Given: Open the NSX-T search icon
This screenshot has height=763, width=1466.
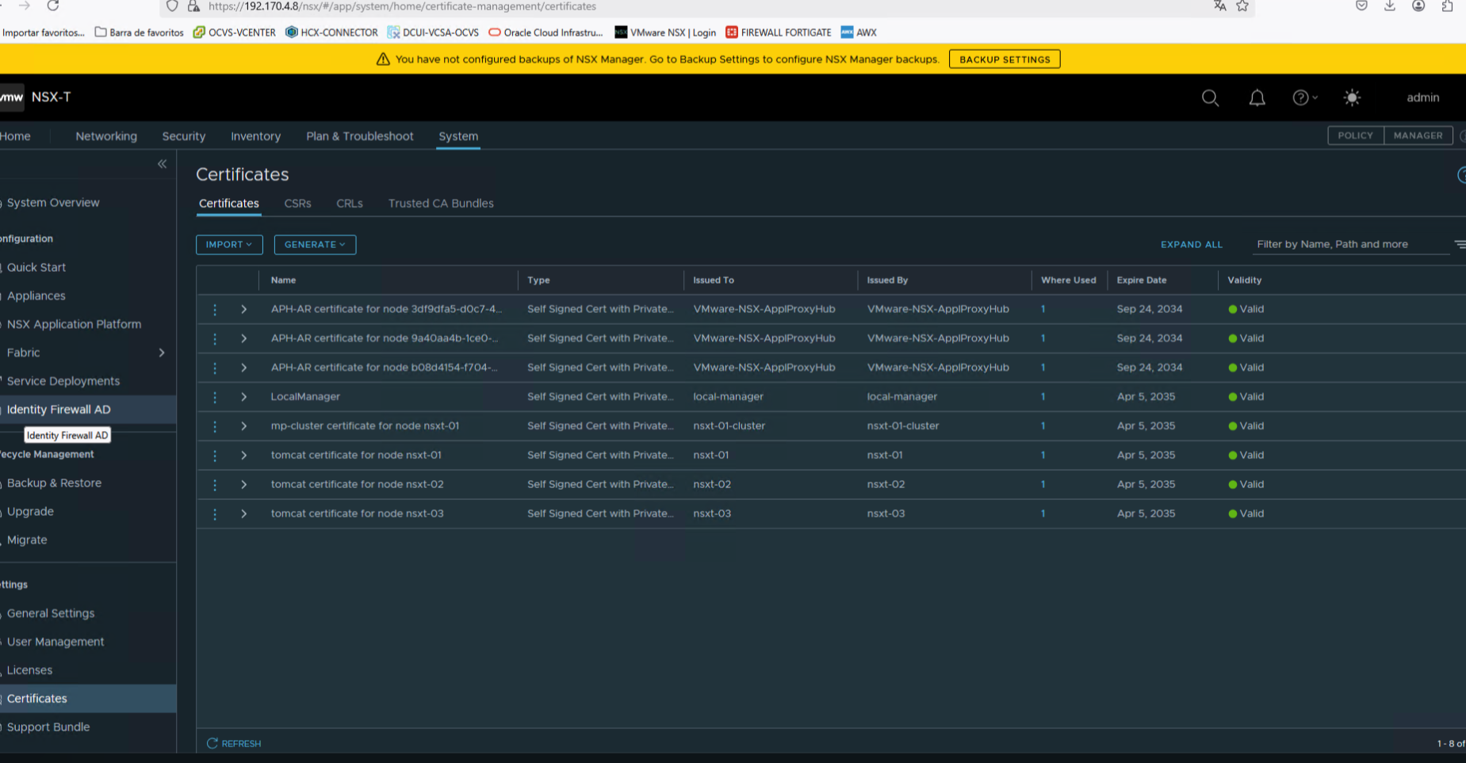Looking at the screenshot, I should pos(1210,97).
